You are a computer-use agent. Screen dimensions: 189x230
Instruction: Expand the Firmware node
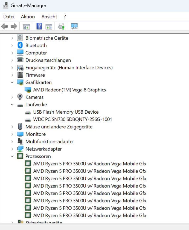click(x=12, y=75)
